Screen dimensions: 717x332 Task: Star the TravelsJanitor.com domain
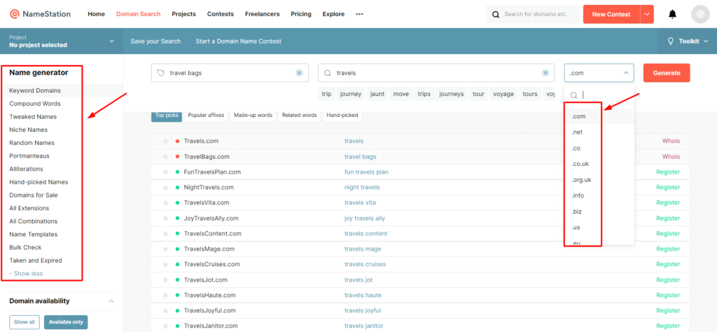[x=165, y=326]
